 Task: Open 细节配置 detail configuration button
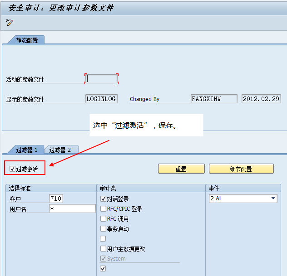click(x=241, y=169)
